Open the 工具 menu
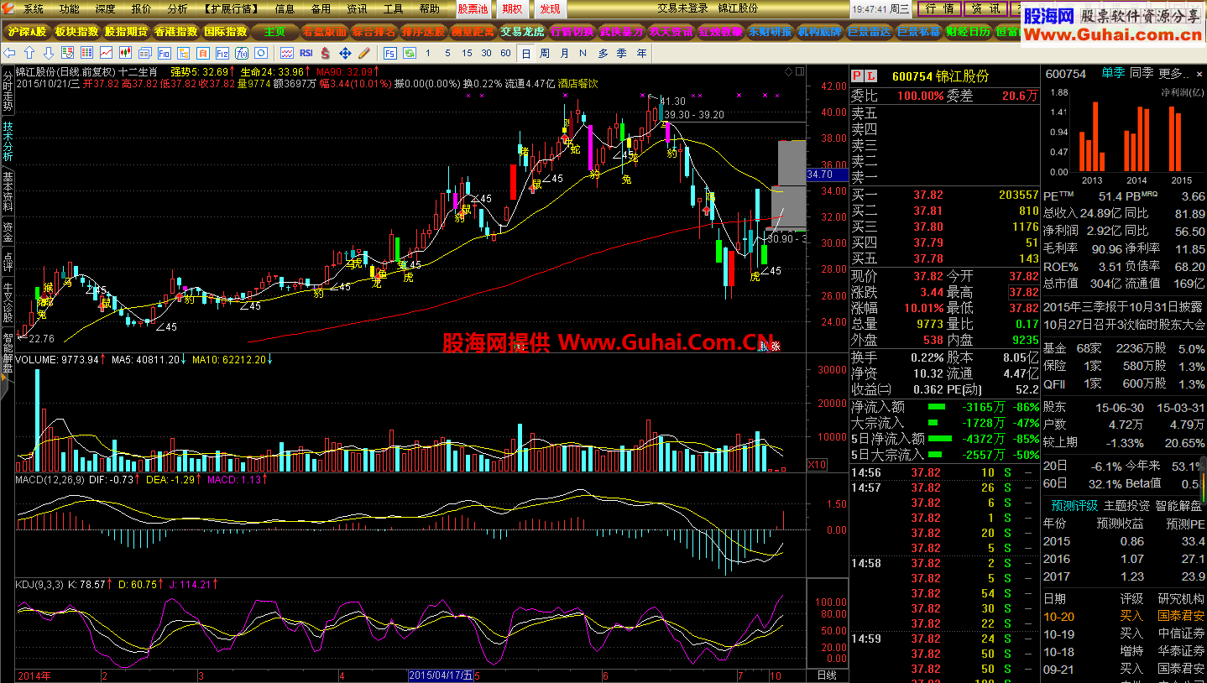This screenshot has height=683, width=1207. [393, 8]
